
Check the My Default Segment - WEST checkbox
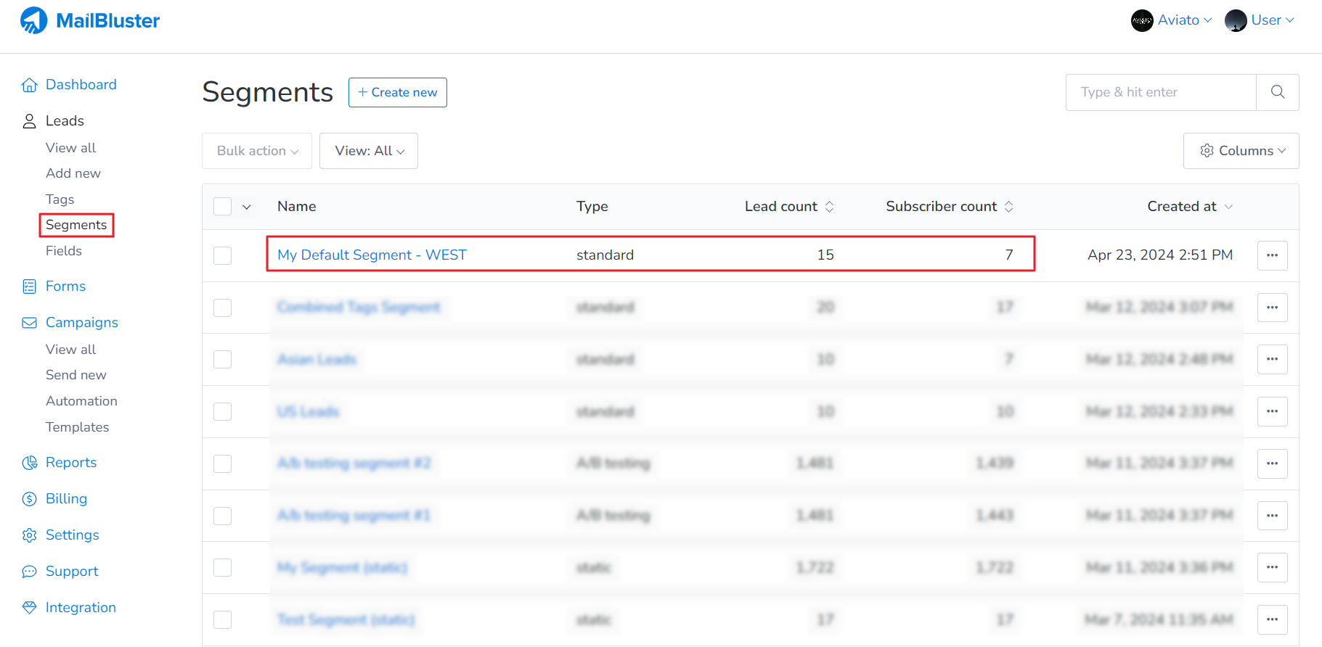tap(222, 255)
